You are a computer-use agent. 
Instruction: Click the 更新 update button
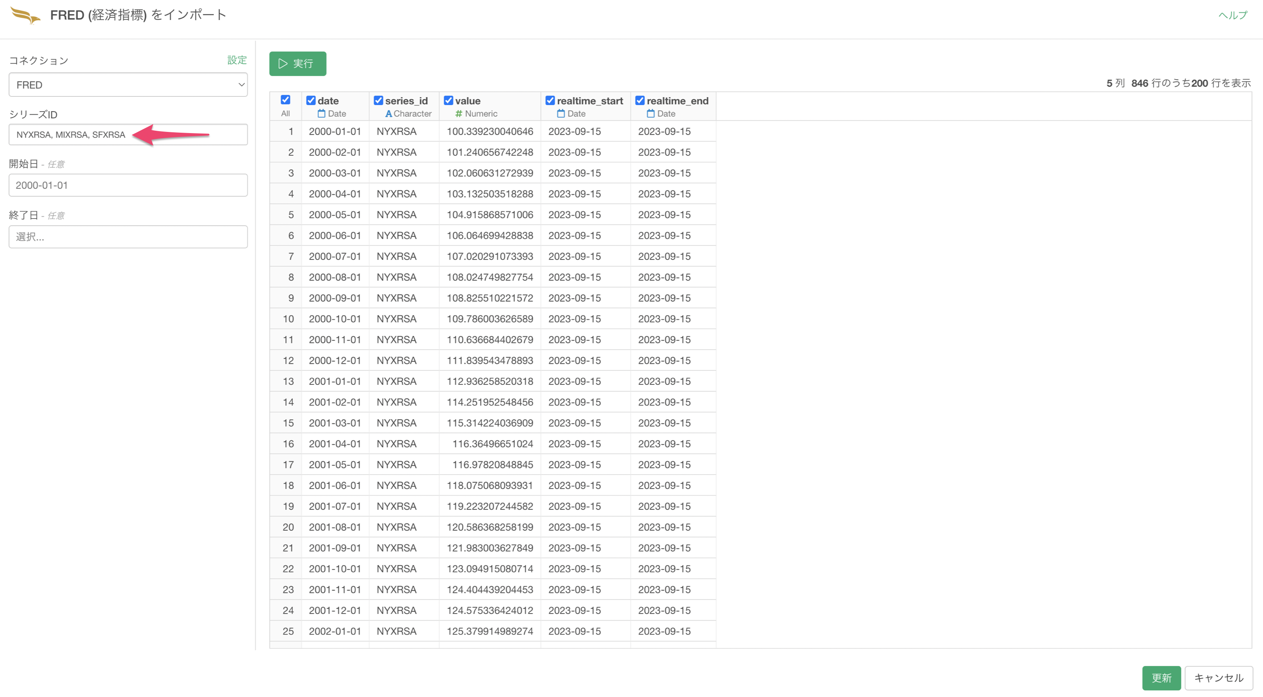pyautogui.click(x=1161, y=678)
